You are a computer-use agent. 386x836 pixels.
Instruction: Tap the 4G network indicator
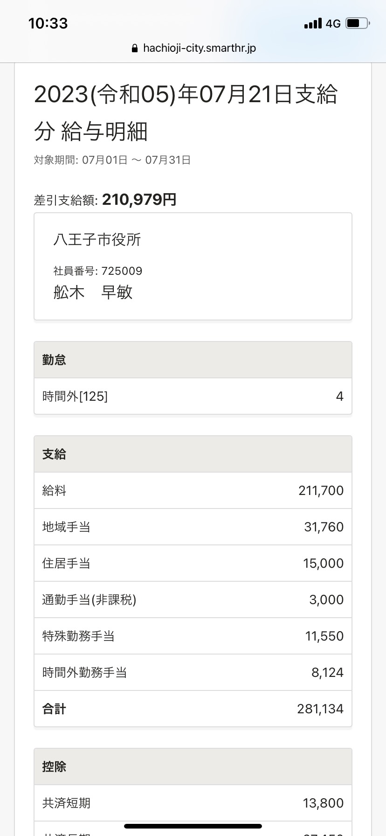point(333,24)
